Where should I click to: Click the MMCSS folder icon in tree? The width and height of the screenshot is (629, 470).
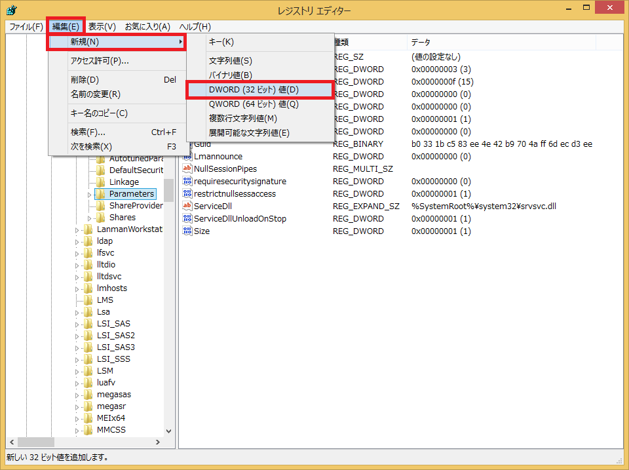[88, 430]
